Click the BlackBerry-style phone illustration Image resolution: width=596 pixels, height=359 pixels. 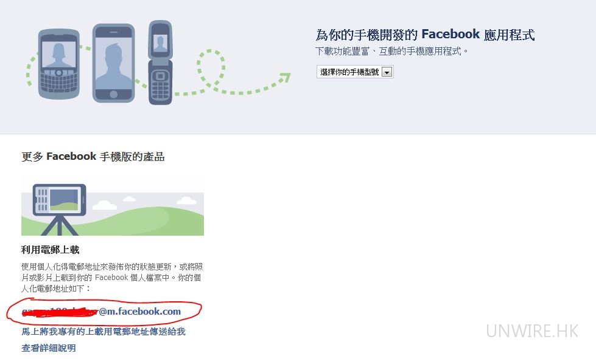[59, 64]
